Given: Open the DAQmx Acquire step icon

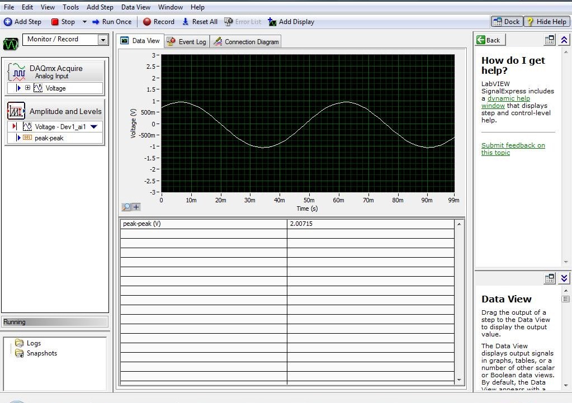Looking at the screenshot, I should 17,72.
